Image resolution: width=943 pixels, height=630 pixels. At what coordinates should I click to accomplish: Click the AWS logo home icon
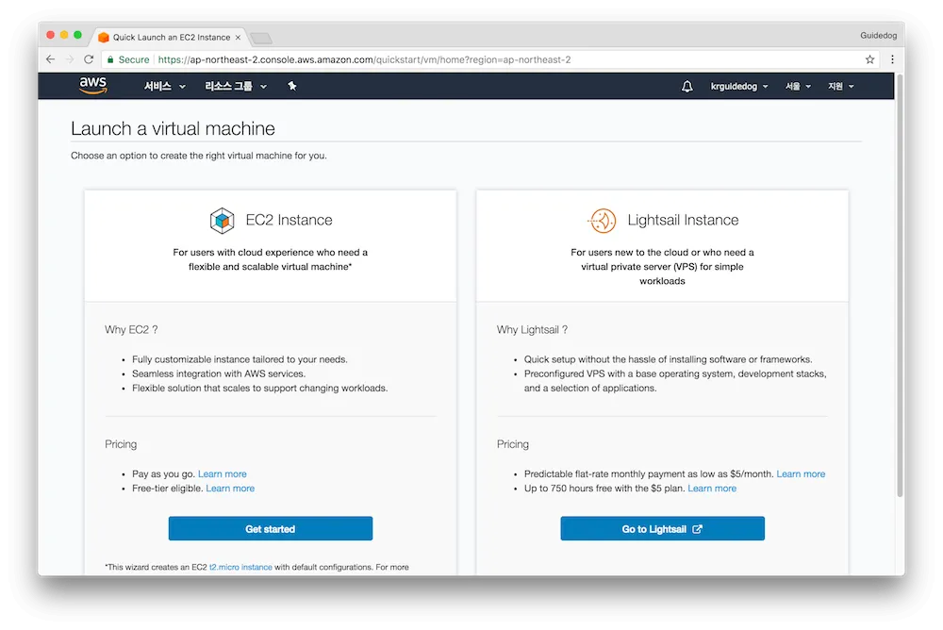click(x=93, y=86)
